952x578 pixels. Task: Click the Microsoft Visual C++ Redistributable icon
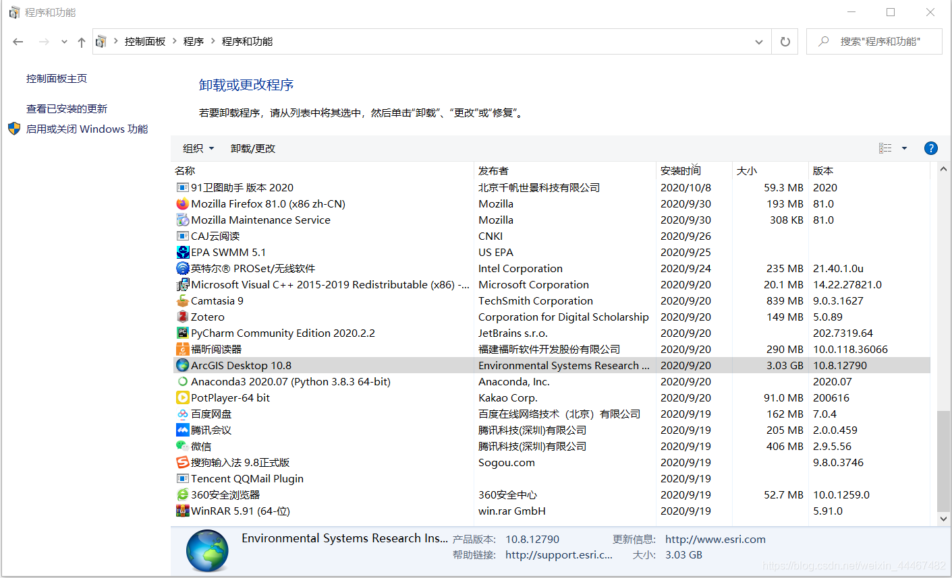[x=182, y=284]
